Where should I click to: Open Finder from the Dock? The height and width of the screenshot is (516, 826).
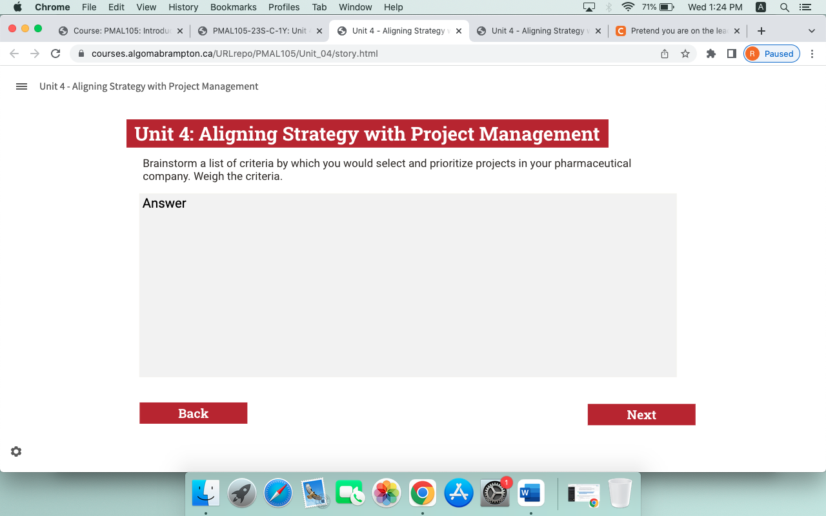[206, 493]
